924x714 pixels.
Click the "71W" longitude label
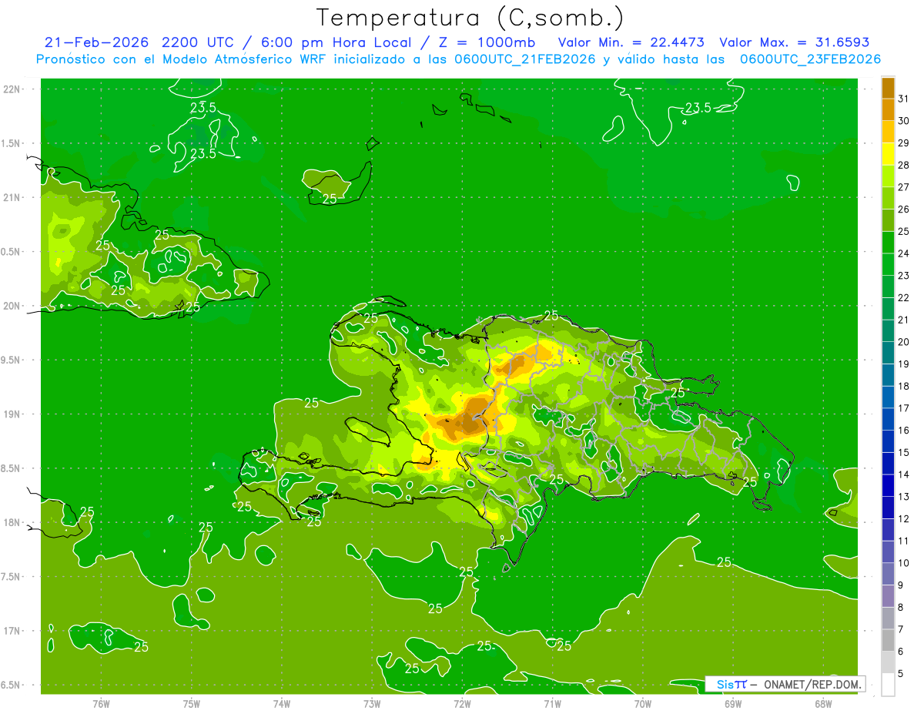[x=552, y=703]
